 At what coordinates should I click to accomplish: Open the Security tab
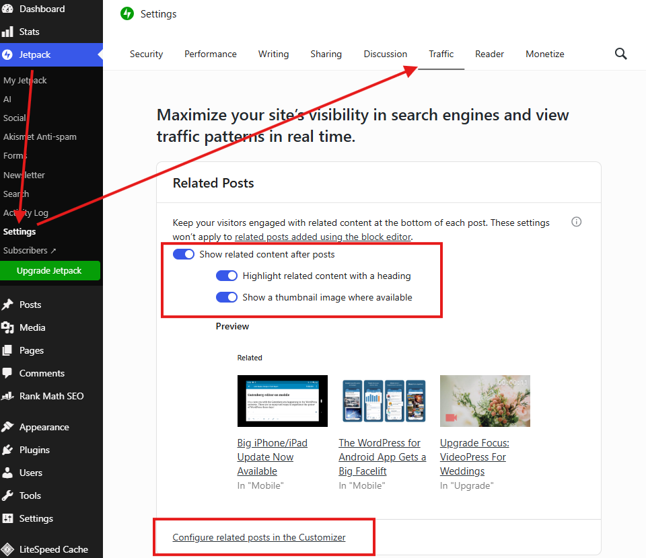(x=146, y=54)
